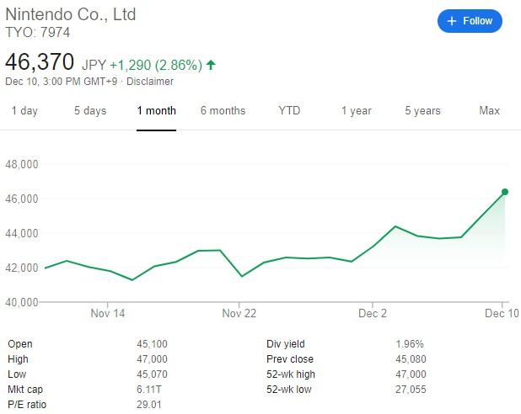Click the TYO: 7974 ticker label
Image resolution: width=521 pixels, height=414 pixels.
38,33
